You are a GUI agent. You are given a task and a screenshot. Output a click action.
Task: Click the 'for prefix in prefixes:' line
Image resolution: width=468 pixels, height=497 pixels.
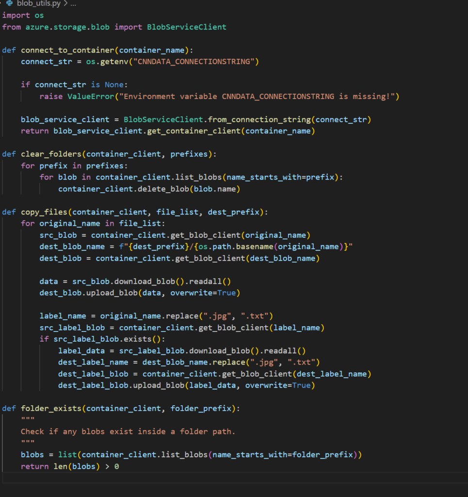pyautogui.click(x=74, y=166)
